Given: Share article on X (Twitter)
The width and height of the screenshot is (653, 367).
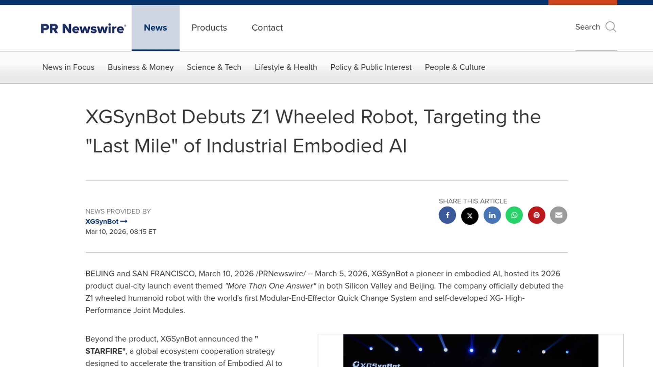Looking at the screenshot, I should point(470,216).
